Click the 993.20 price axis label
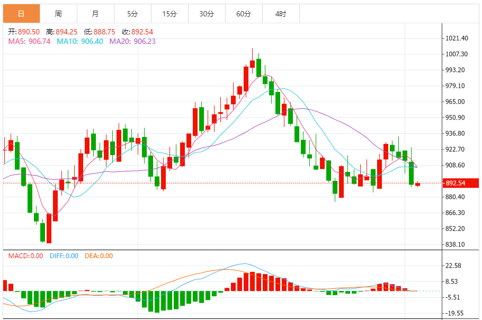The image size is (482, 320). (x=455, y=70)
